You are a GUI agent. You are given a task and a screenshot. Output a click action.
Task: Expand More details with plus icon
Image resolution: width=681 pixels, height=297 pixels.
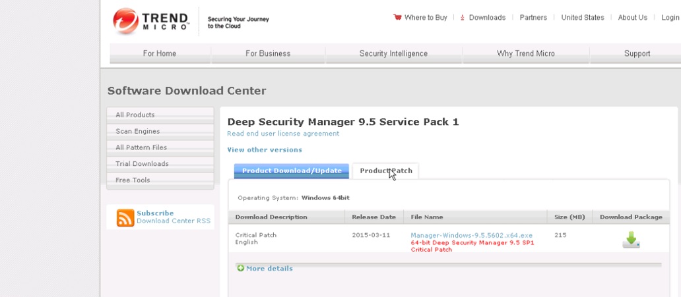(241, 268)
